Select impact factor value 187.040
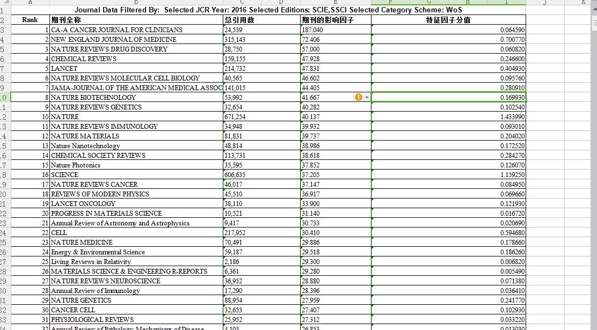597x330 pixels. (336, 30)
